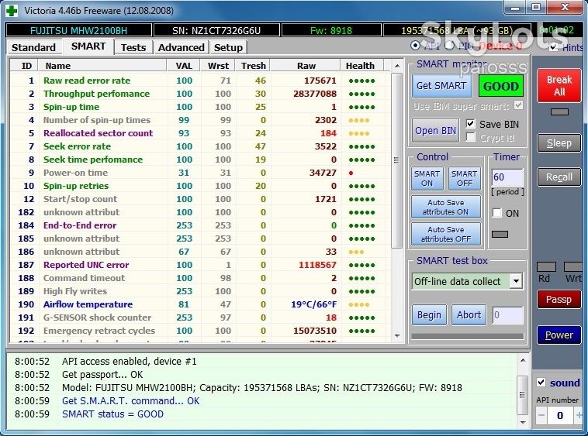The height and width of the screenshot is (436, 588).
Task: Click the Fw: 8918 firmware field
Action: tap(330, 30)
